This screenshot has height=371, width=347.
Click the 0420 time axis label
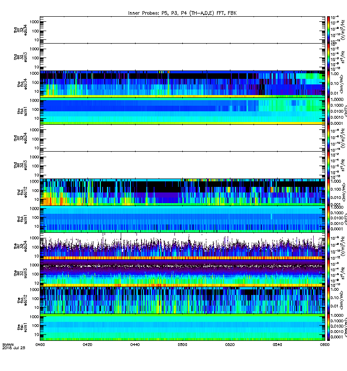87,345
